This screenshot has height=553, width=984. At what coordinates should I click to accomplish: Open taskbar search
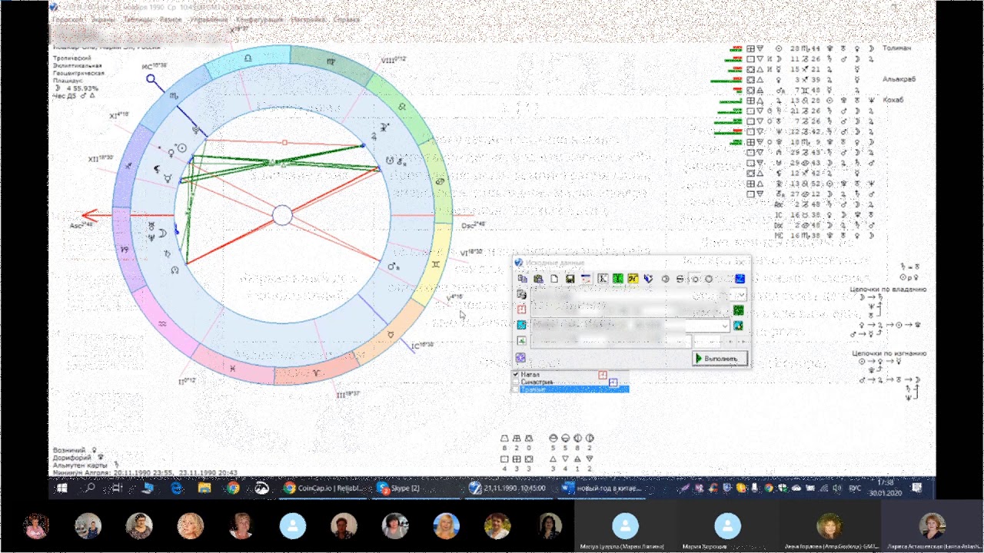coord(89,488)
